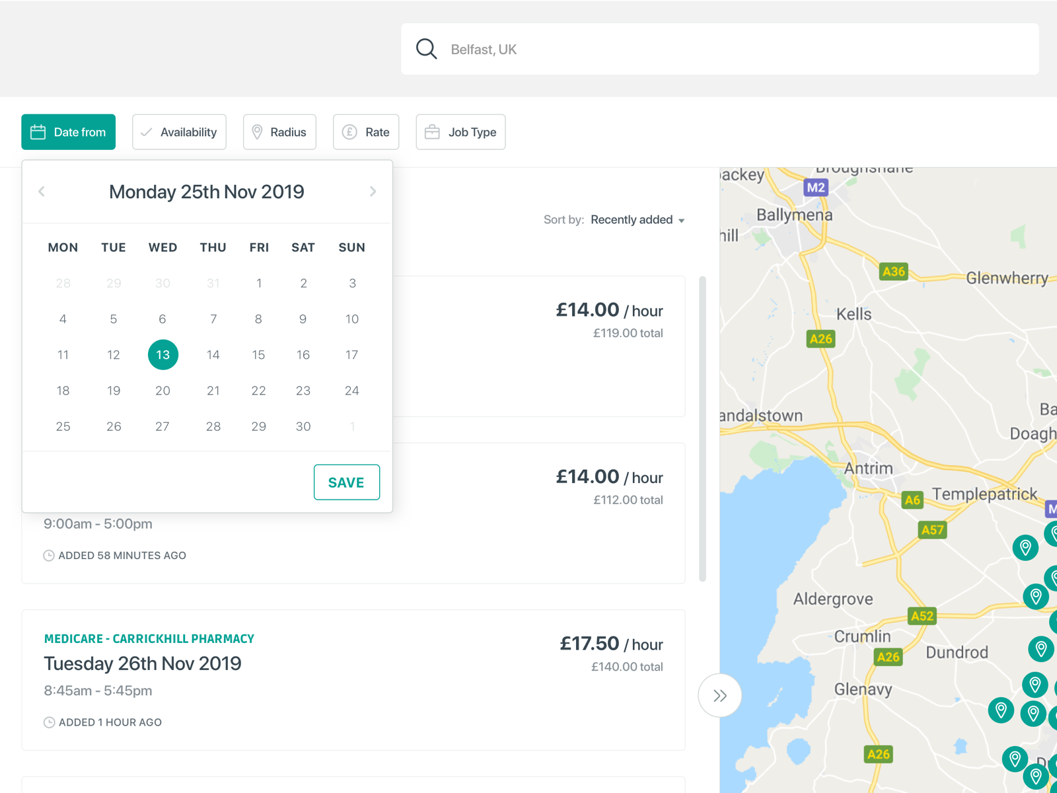Open the Sort by Recently added dropdown
This screenshot has height=793, width=1057.
click(637, 220)
